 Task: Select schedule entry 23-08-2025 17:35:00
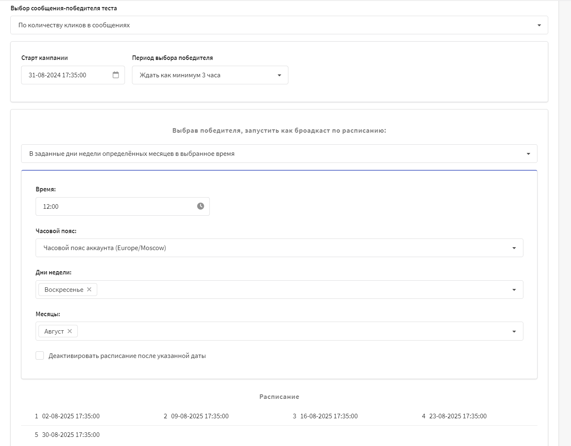point(458,416)
